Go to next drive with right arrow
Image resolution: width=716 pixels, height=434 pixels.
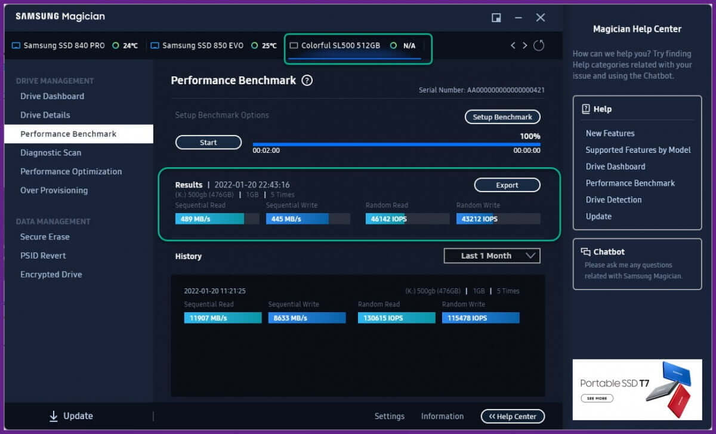(525, 45)
